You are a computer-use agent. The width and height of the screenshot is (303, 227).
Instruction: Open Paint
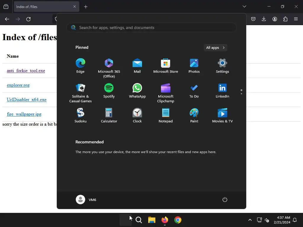click(194, 116)
